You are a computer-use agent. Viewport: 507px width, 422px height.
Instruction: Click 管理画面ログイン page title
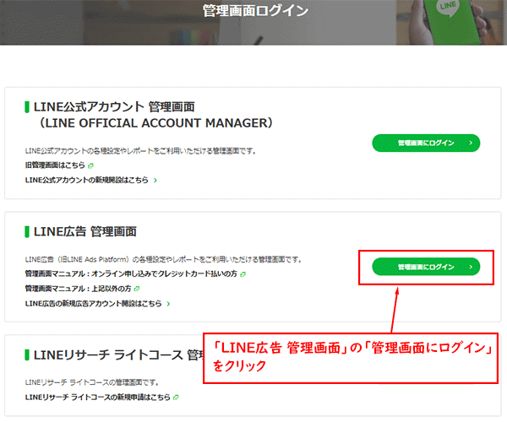click(x=255, y=11)
